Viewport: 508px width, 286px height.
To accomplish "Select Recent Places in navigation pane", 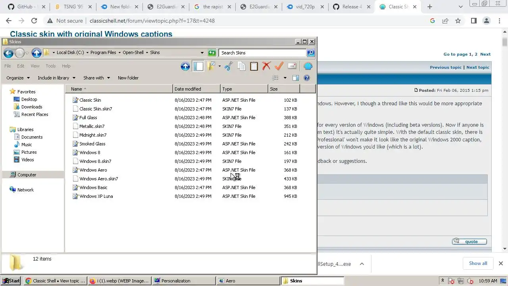I will click(35, 114).
